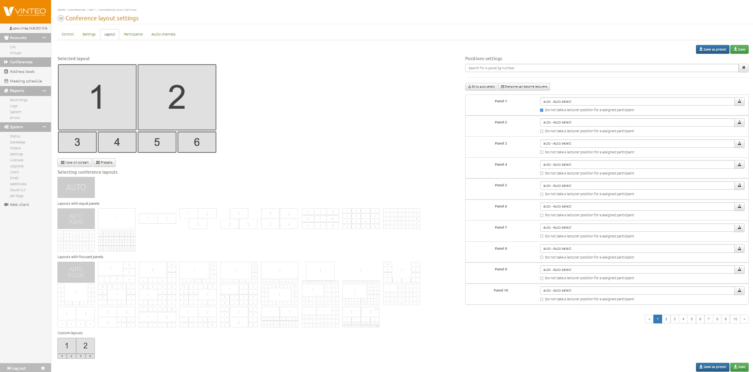Screen dimensions: 753x372
Task: Click the Now on screen button
Action: click(x=75, y=163)
